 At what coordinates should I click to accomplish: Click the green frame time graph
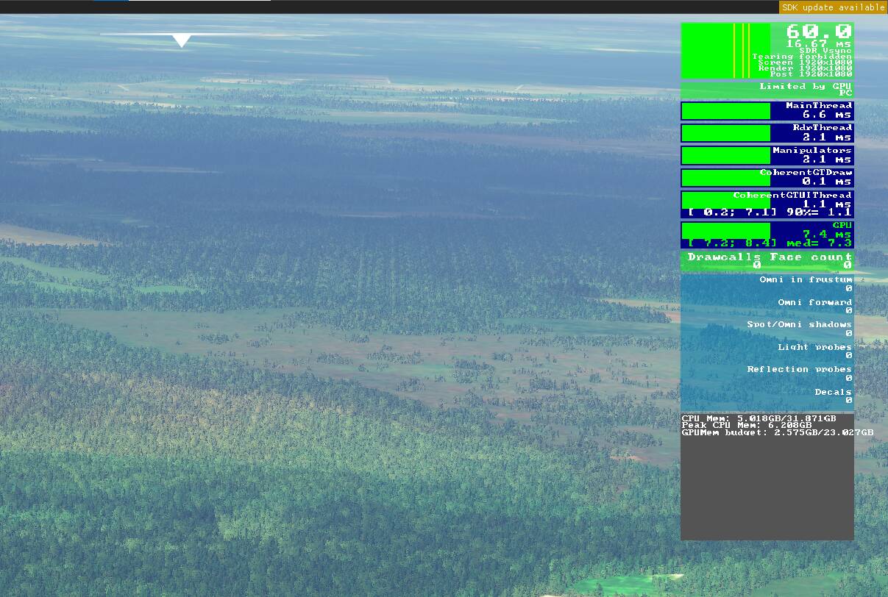click(x=725, y=50)
